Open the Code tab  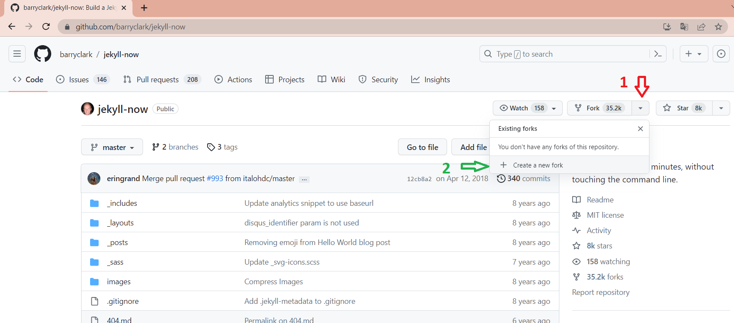(x=28, y=79)
